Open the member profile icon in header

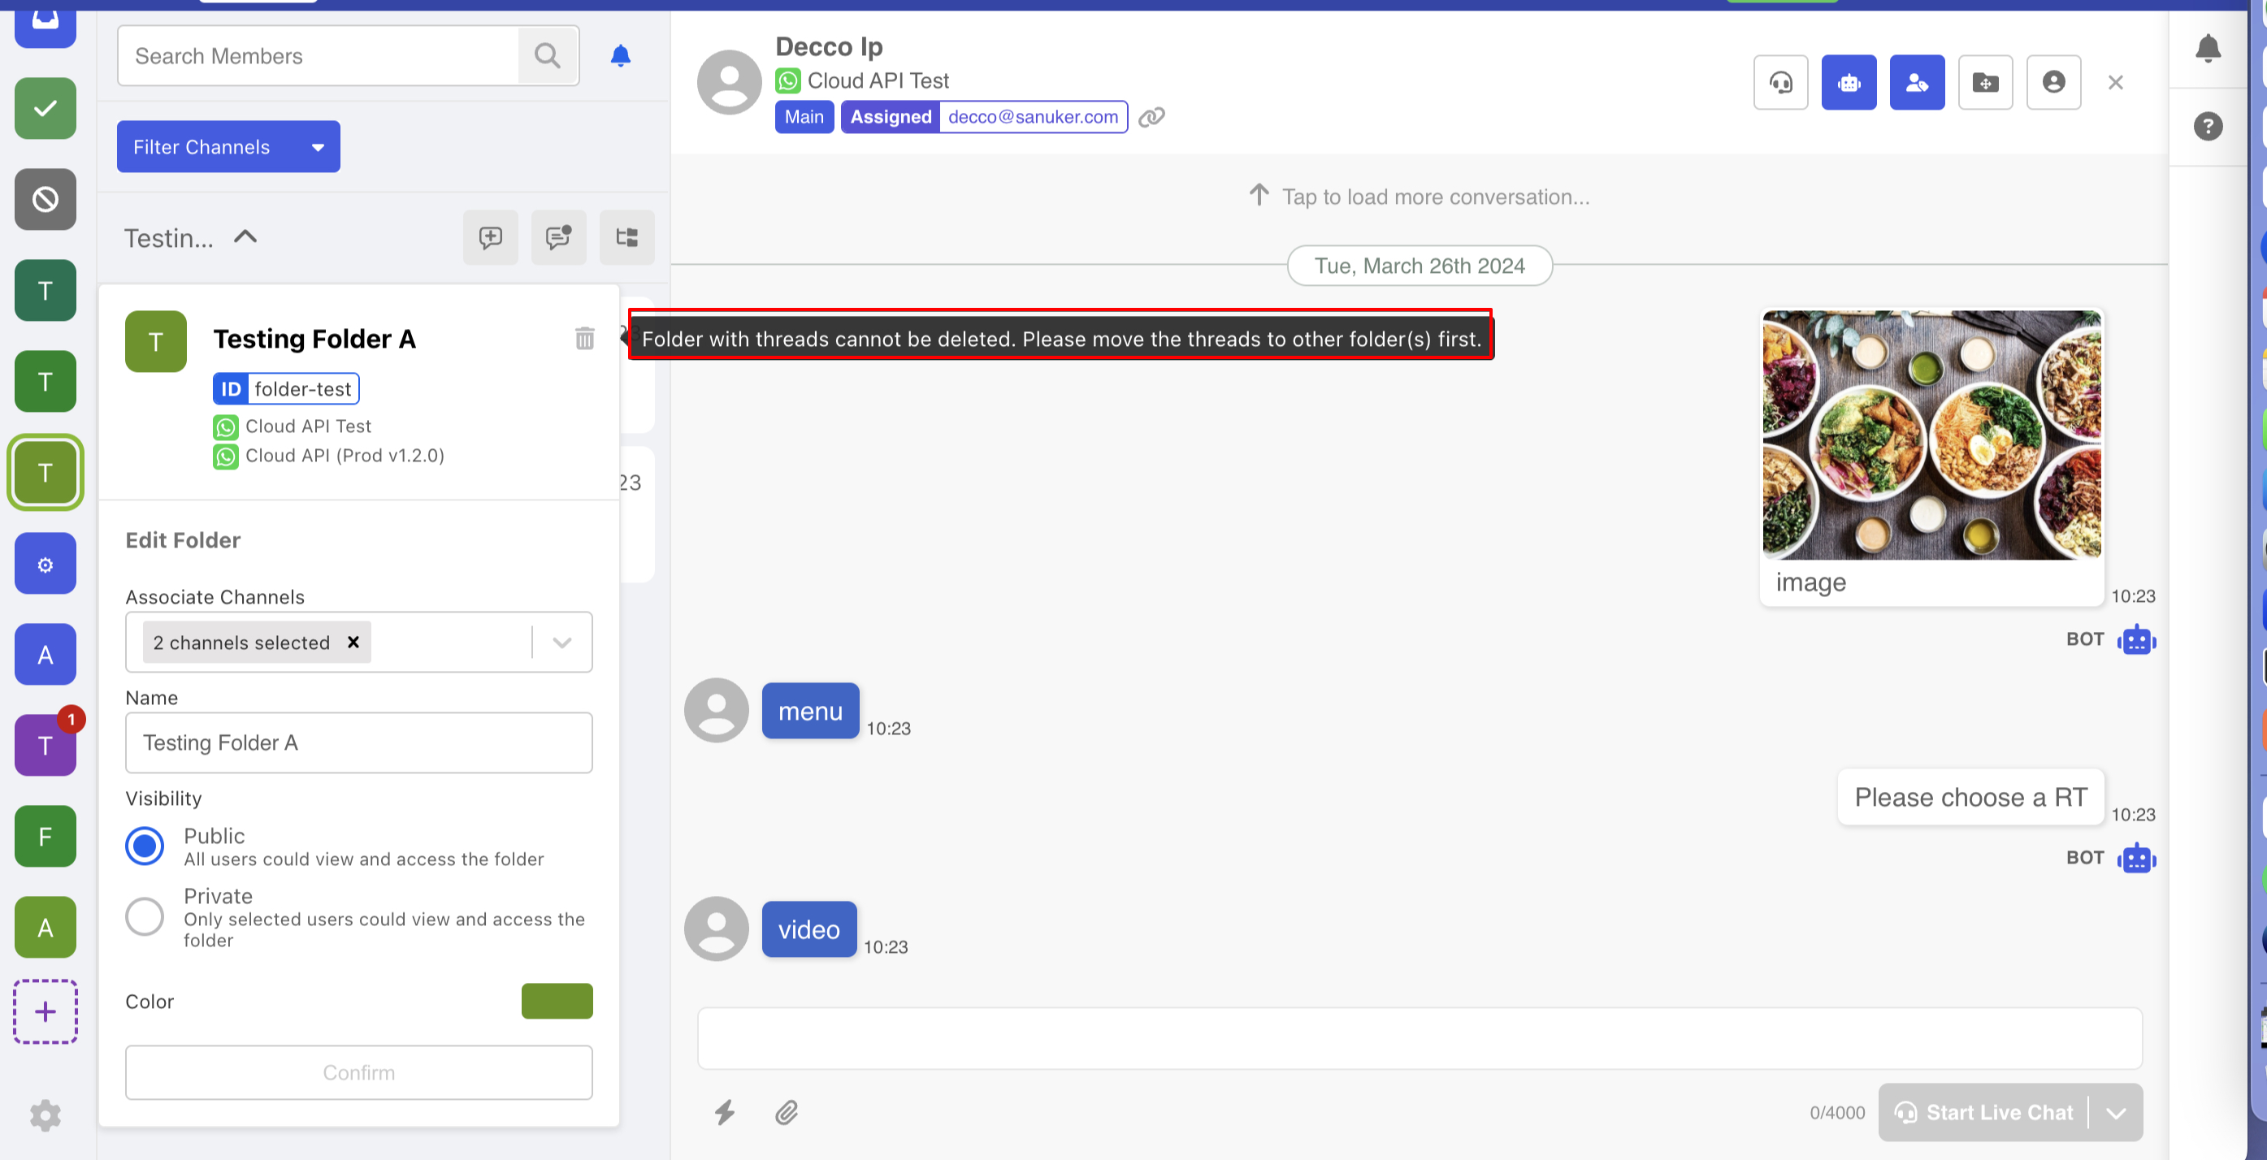coord(2053,83)
